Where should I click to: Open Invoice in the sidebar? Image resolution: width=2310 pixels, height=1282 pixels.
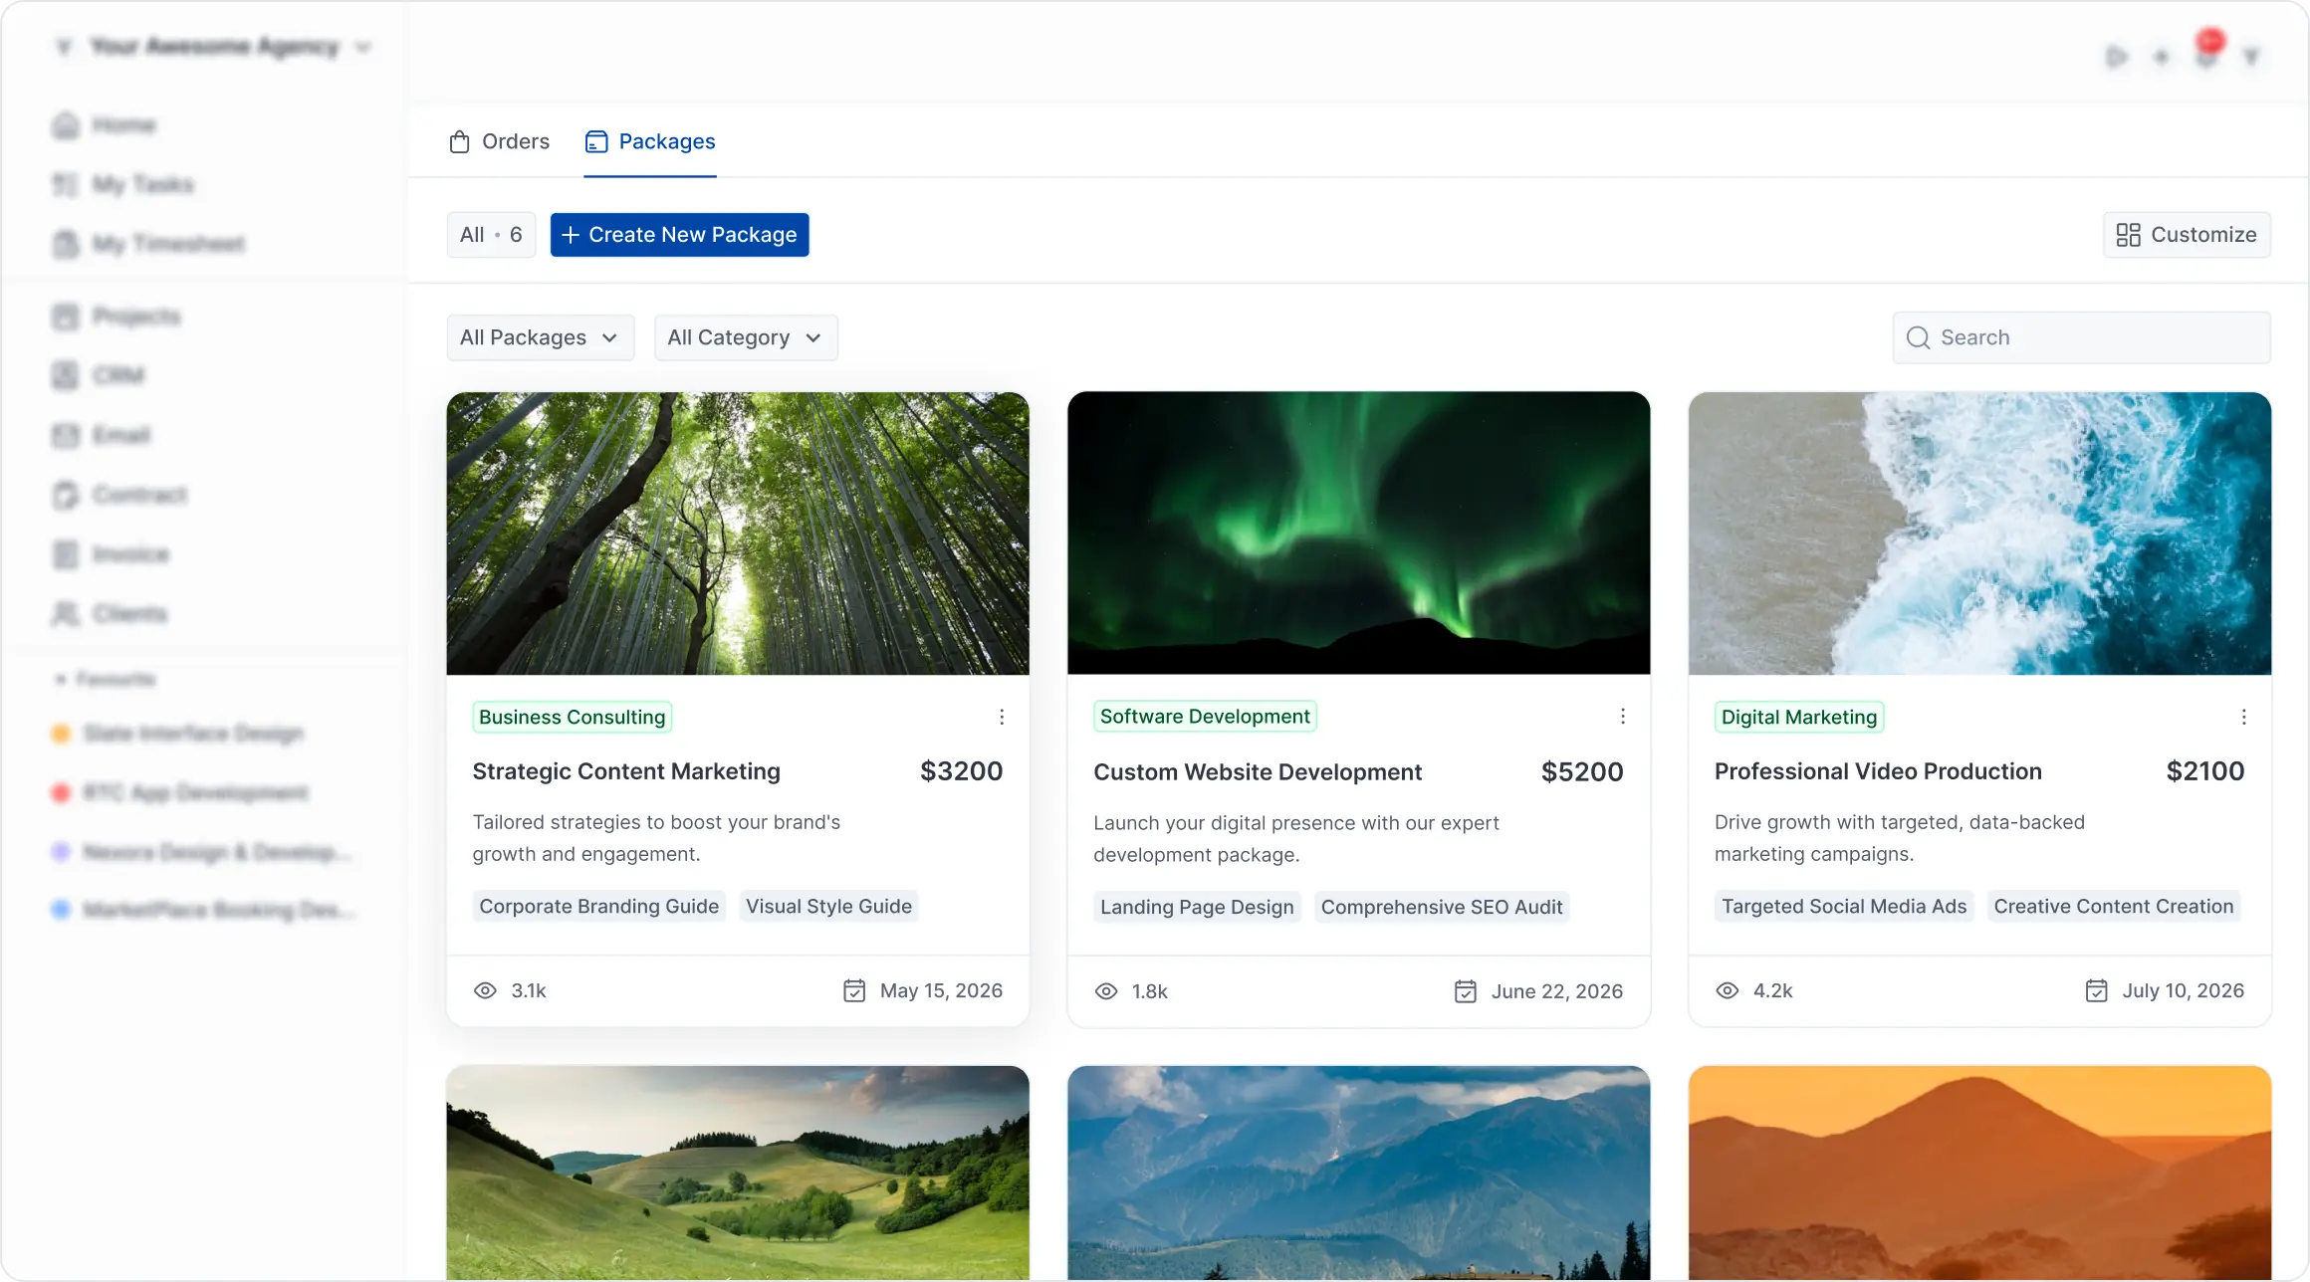pyautogui.click(x=111, y=554)
